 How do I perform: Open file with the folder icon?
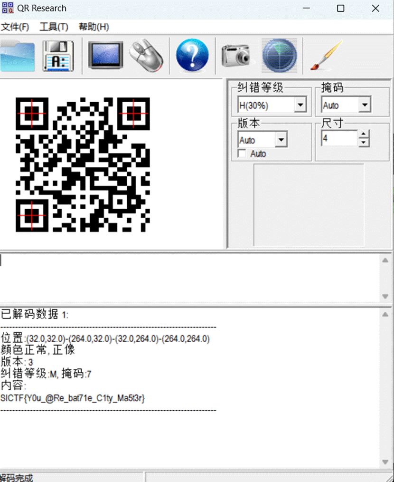pos(18,56)
